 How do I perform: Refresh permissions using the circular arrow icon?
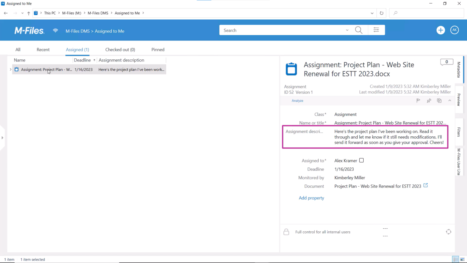(x=448, y=232)
